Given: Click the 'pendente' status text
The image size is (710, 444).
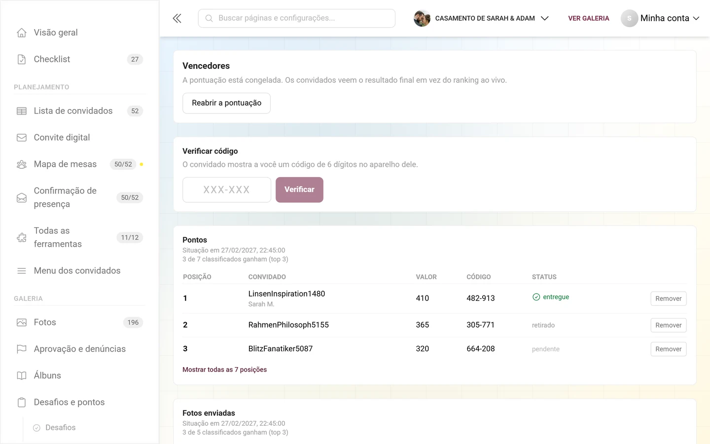Looking at the screenshot, I should [x=546, y=349].
